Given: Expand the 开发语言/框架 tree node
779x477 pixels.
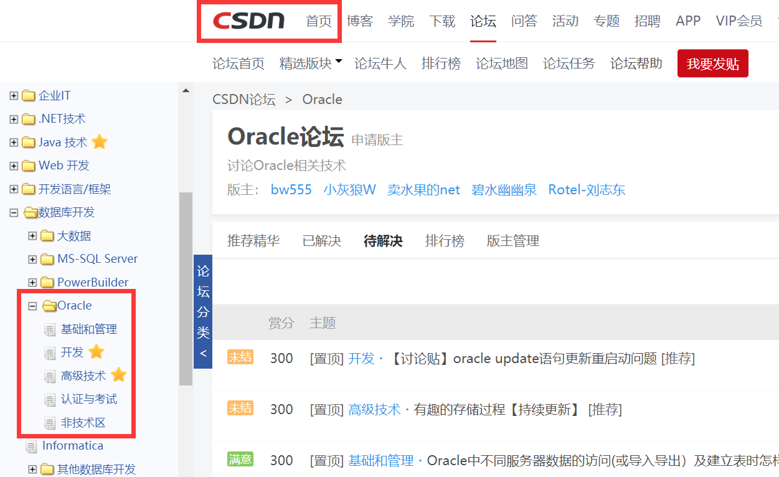Looking at the screenshot, I should pos(14,189).
